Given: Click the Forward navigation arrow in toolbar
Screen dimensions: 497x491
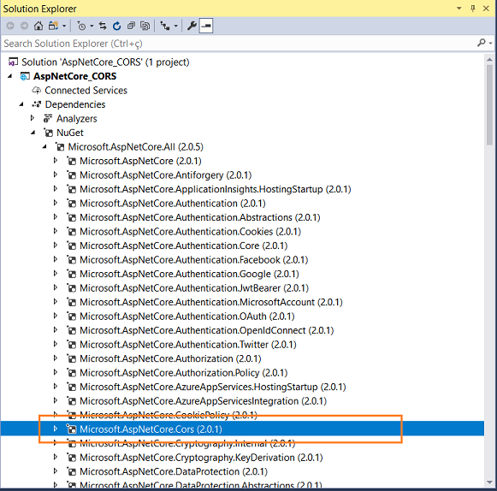Looking at the screenshot, I should [24, 26].
